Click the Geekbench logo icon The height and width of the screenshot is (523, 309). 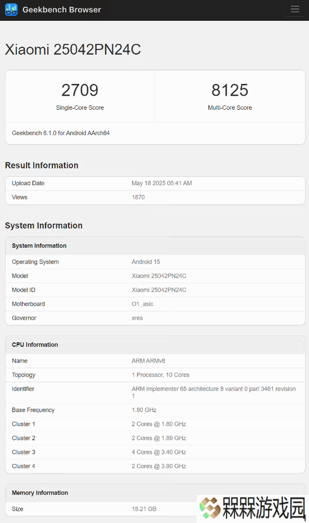point(11,10)
